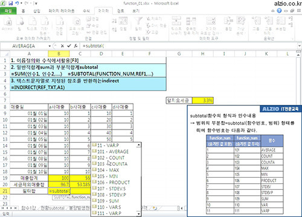Select the 함수1강 sheet tab
302x217 pixels.
point(28,208)
